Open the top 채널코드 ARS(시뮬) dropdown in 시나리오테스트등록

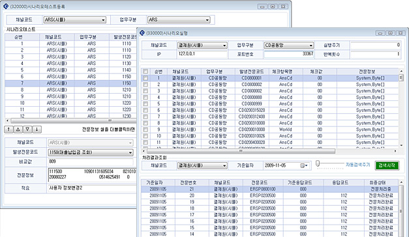tap(75, 20)
